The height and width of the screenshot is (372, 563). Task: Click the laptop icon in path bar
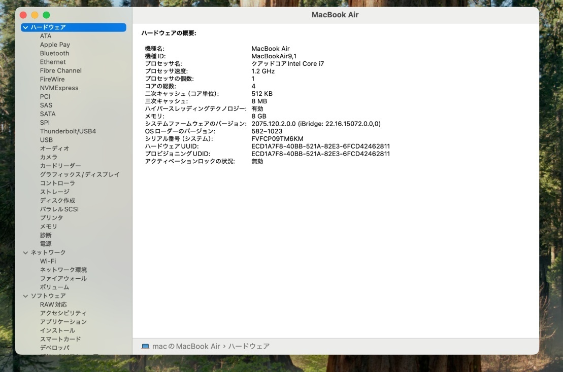point(145,347)
